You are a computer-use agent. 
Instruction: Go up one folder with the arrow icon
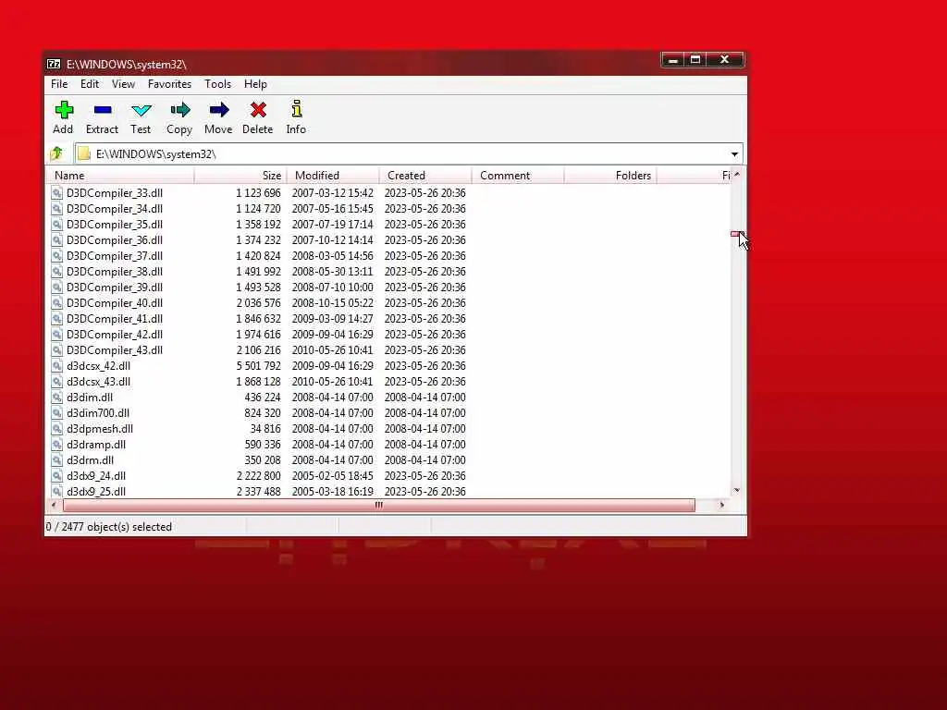pos(56,153)
